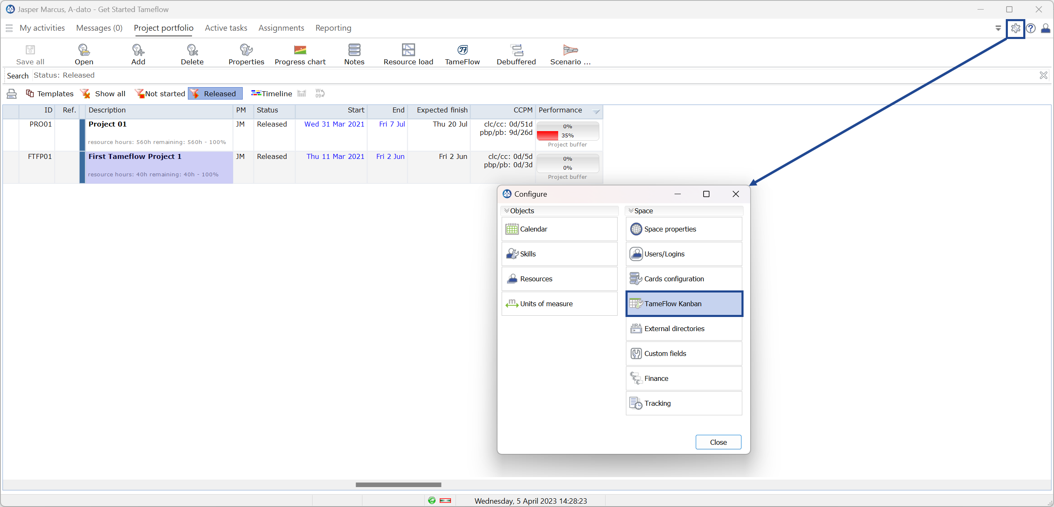1054x507 pixels.
Task: Open the top-right dropdown arrow menu
Action: [998, 28]
